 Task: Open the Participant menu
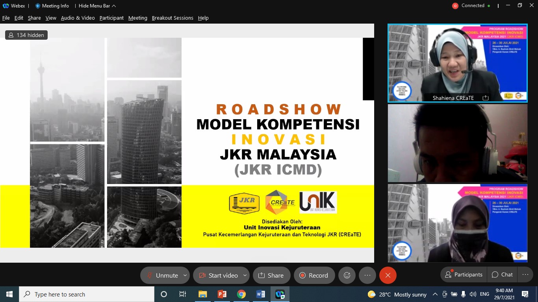pyautogui.click(x=111, y=18)
